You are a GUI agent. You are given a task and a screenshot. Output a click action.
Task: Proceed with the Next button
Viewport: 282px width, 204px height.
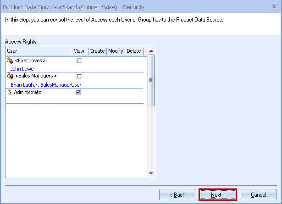pos(218,195)
